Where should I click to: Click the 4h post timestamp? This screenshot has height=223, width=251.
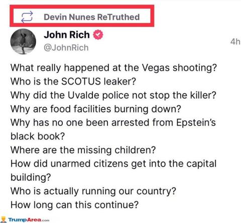(235, 41)
